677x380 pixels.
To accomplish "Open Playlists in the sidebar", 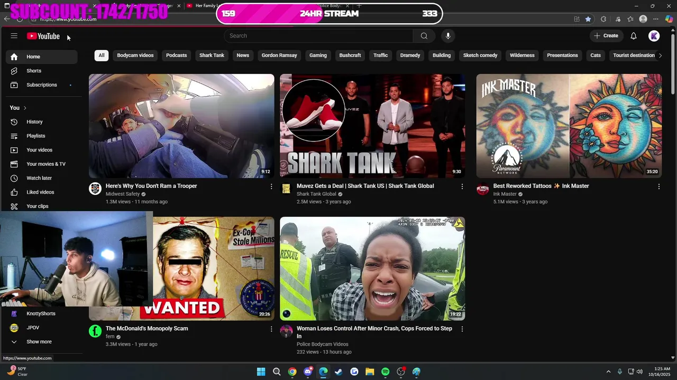I will point(41,136).
